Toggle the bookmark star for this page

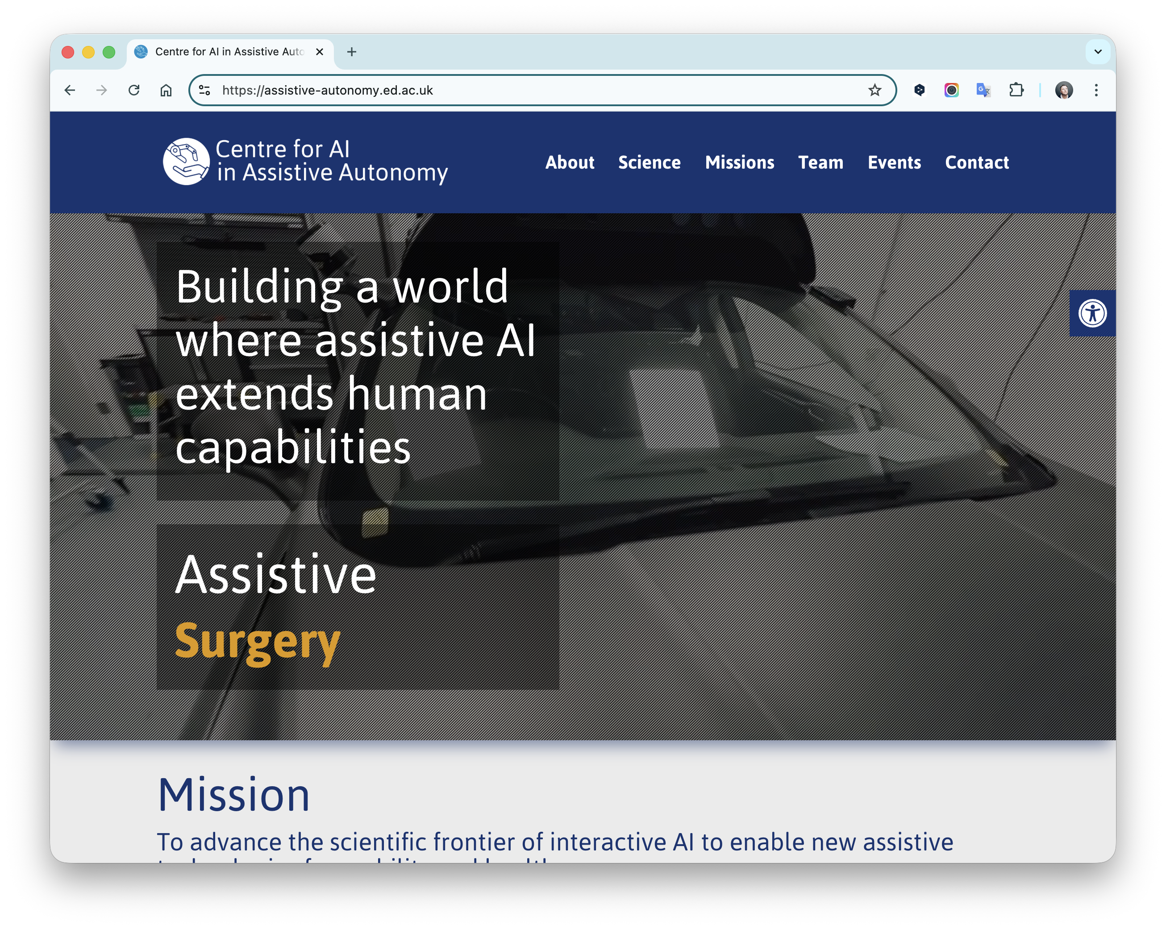coord(874,90)
